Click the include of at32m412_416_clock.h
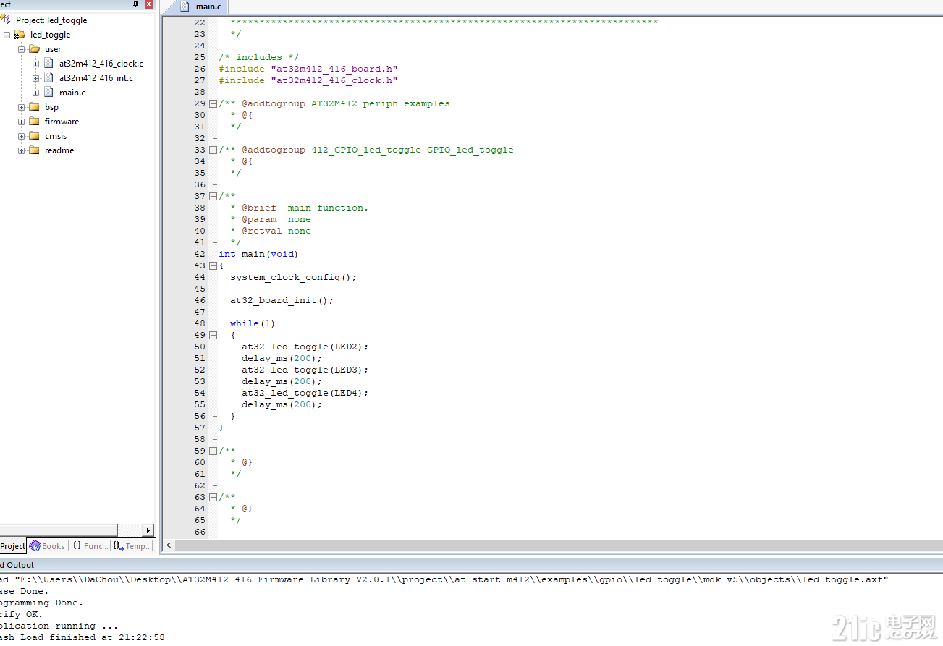Image resolution: width=943 pixels, height=646 pixels. click(x=308, y=80)
